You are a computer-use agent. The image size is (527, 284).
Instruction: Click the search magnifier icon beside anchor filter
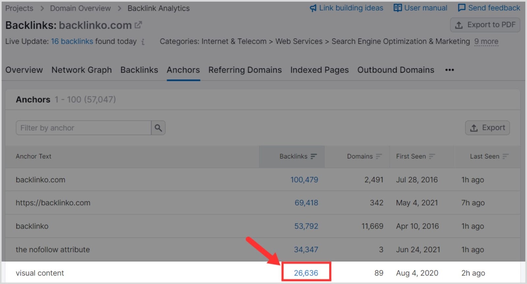158,128
